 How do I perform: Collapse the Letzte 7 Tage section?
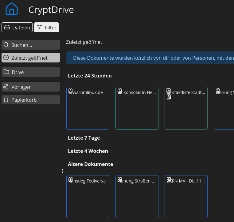[x=84, y=138]
